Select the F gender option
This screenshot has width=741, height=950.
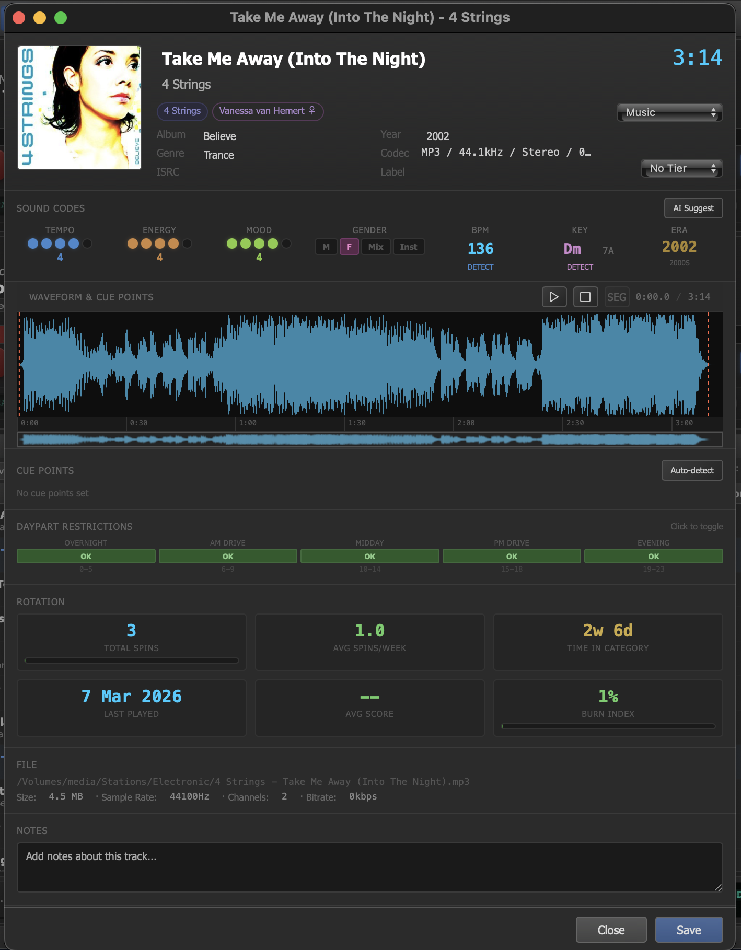click(349, 247)
